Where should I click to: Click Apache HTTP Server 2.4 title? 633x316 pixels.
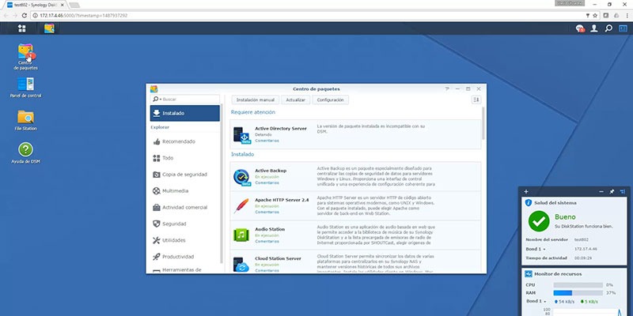pyautogui.click(x=282, y=200)
